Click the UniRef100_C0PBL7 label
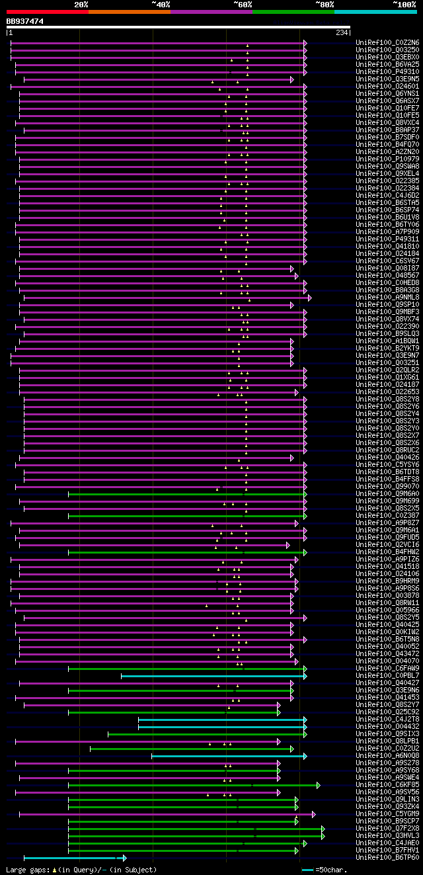Screen dimensions: 423x875 click(387, 675)
